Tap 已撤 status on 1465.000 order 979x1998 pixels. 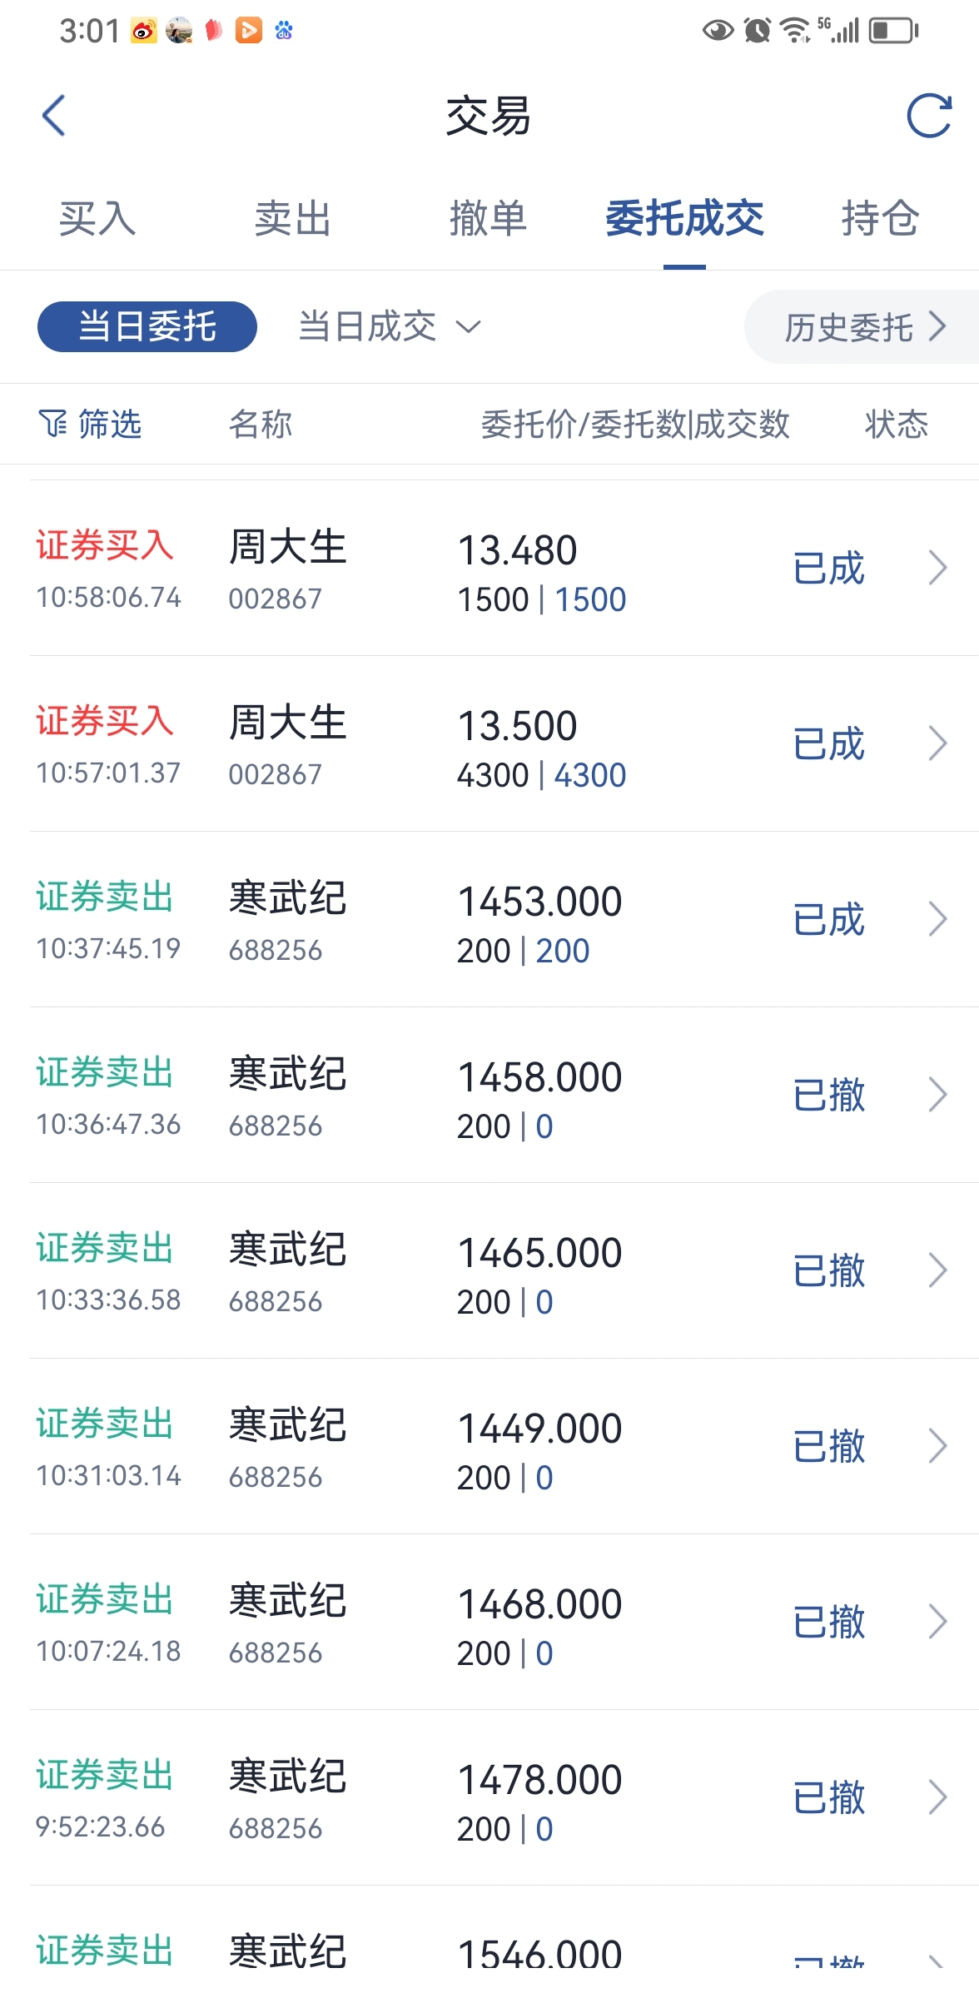pos(829,1270)
